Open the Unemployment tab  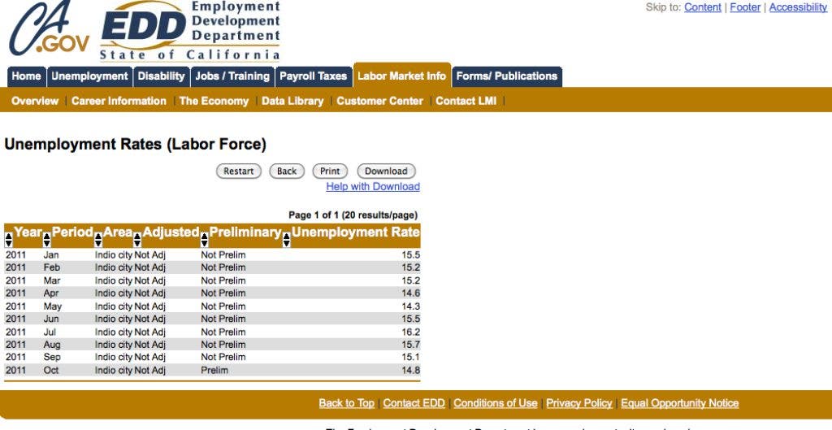(x=89, y=76)
